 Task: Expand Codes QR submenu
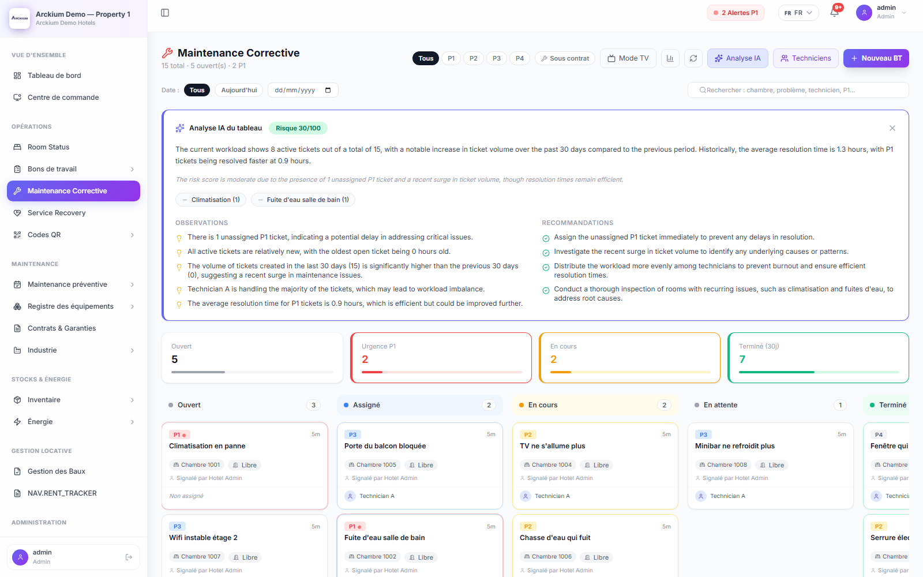click(73, 235)
